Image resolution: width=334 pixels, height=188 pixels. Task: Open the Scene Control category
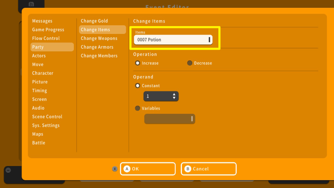(47, 116)
